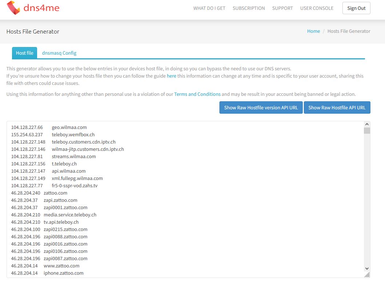Screen dimensions: 385x286
Task: Click the iphone.zattoo.com entry
Action: click(x=64, y=273)
